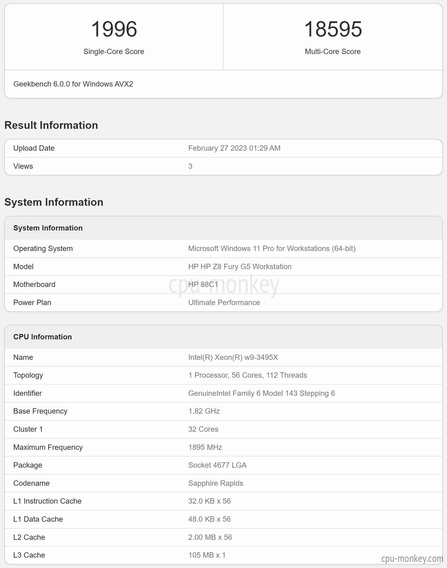This screenshot has height=568, width=447.
Task: Click the '2.00 MB x 56' value
Action: 210,537
